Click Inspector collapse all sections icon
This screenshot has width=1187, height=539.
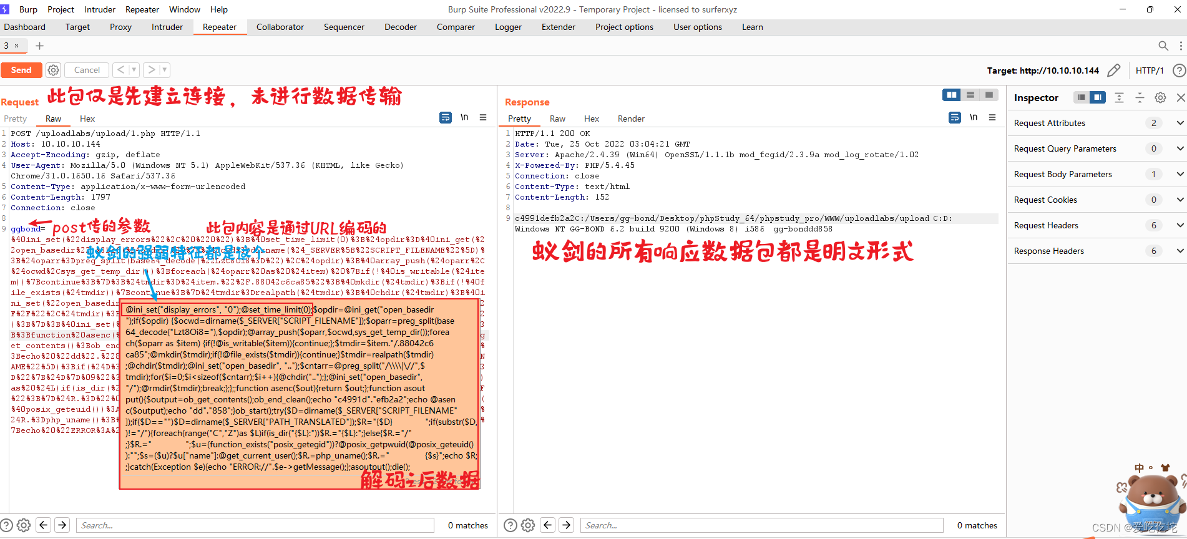click(x=1140, y=97)
